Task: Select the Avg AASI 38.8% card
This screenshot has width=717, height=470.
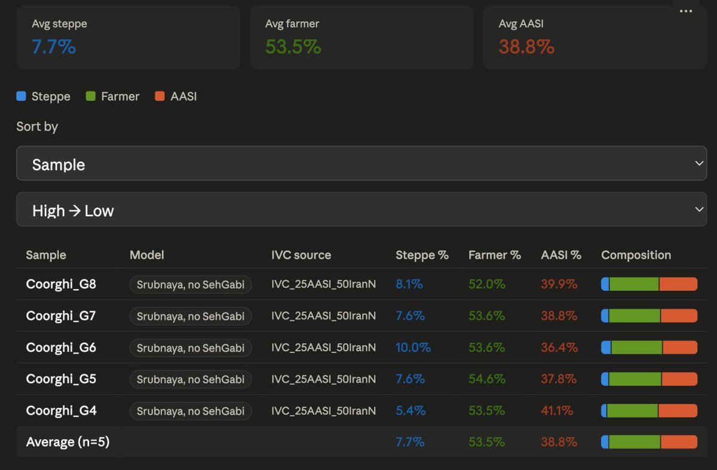Action: point(595,37)
